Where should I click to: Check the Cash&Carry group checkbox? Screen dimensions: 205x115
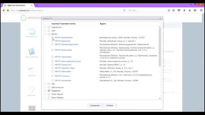click(x=49, y=27)
